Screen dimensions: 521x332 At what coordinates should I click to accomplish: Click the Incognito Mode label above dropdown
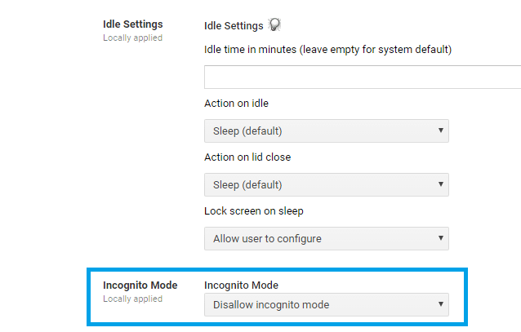click(x=241, y=286)
